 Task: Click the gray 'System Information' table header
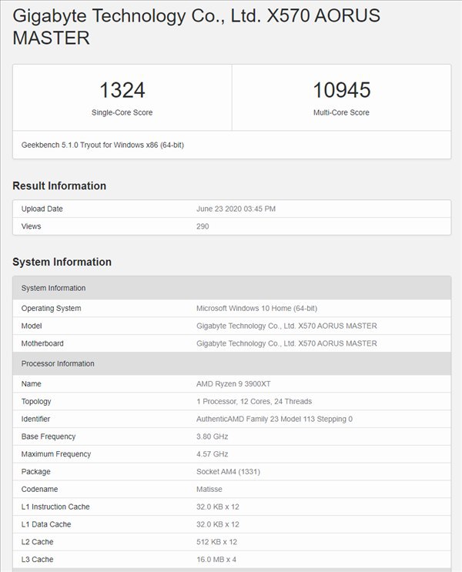pos(232,288)
